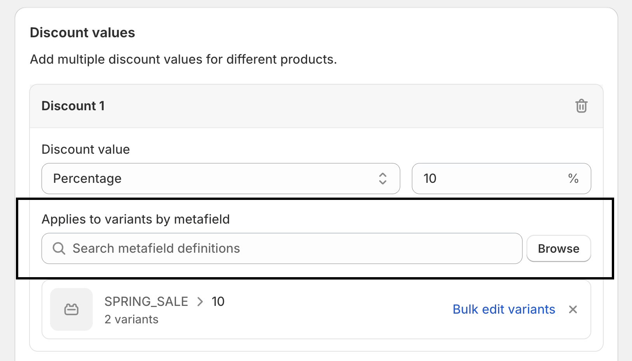
Task: Click the Applies to variants by metafield label
Action: [135, 219]
